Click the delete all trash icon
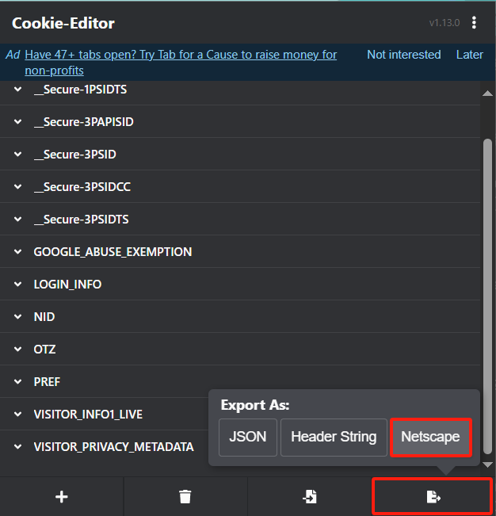496x516 pixels. click(185, 497)
